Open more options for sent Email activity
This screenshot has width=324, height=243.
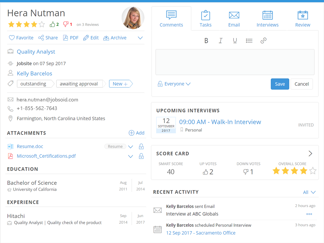pyautogui.click(x=309, y=214)
